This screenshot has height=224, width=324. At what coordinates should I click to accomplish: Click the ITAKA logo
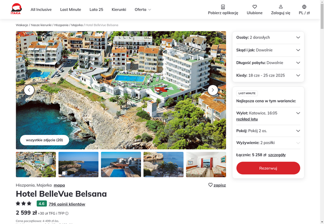tap(16, 9)
